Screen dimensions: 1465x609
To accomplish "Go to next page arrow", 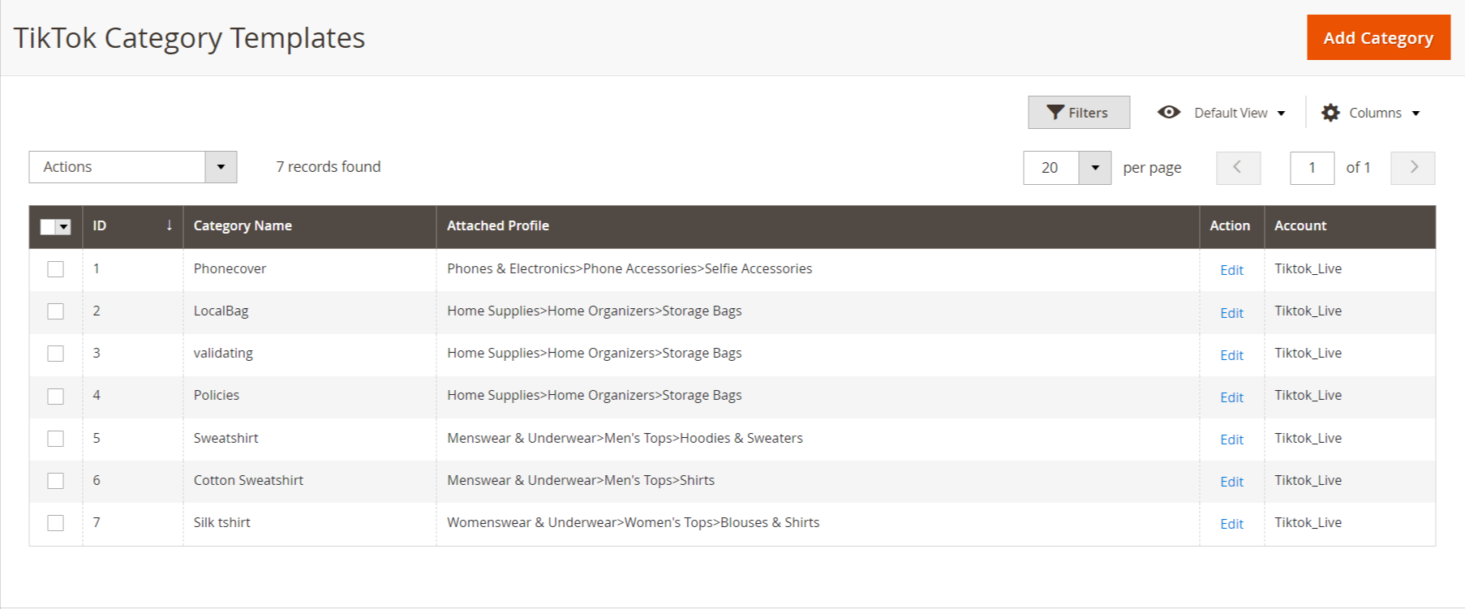I will pyautogui.click(x=1412, y=168).
